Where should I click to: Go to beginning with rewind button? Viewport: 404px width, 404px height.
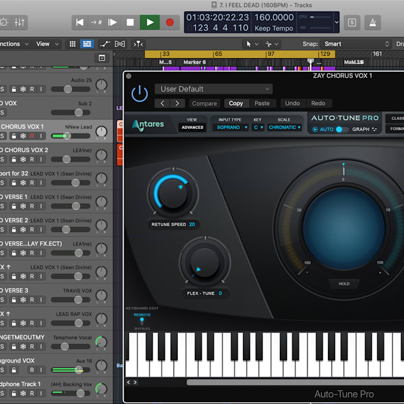coord(79,23)
